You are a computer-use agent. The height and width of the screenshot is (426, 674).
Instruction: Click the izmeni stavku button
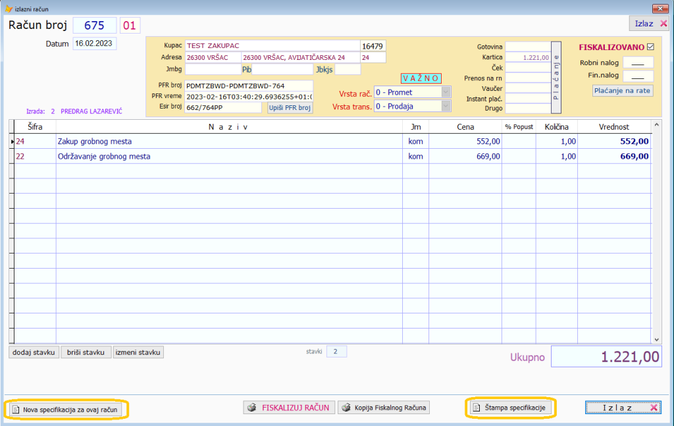click(x=138, y=352)
